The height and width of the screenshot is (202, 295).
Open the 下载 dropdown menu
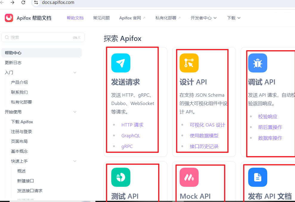tap(234, 18)
